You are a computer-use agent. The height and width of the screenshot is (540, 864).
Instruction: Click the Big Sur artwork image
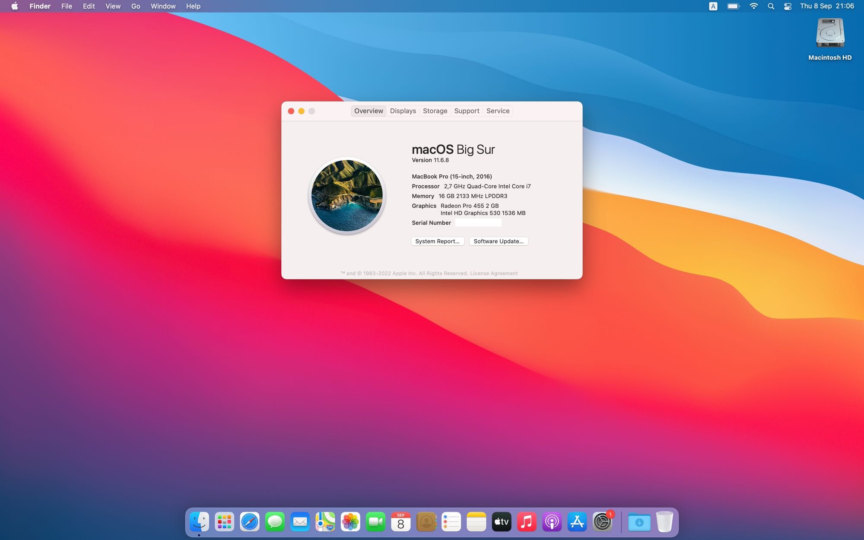click(x=347, y=195)
